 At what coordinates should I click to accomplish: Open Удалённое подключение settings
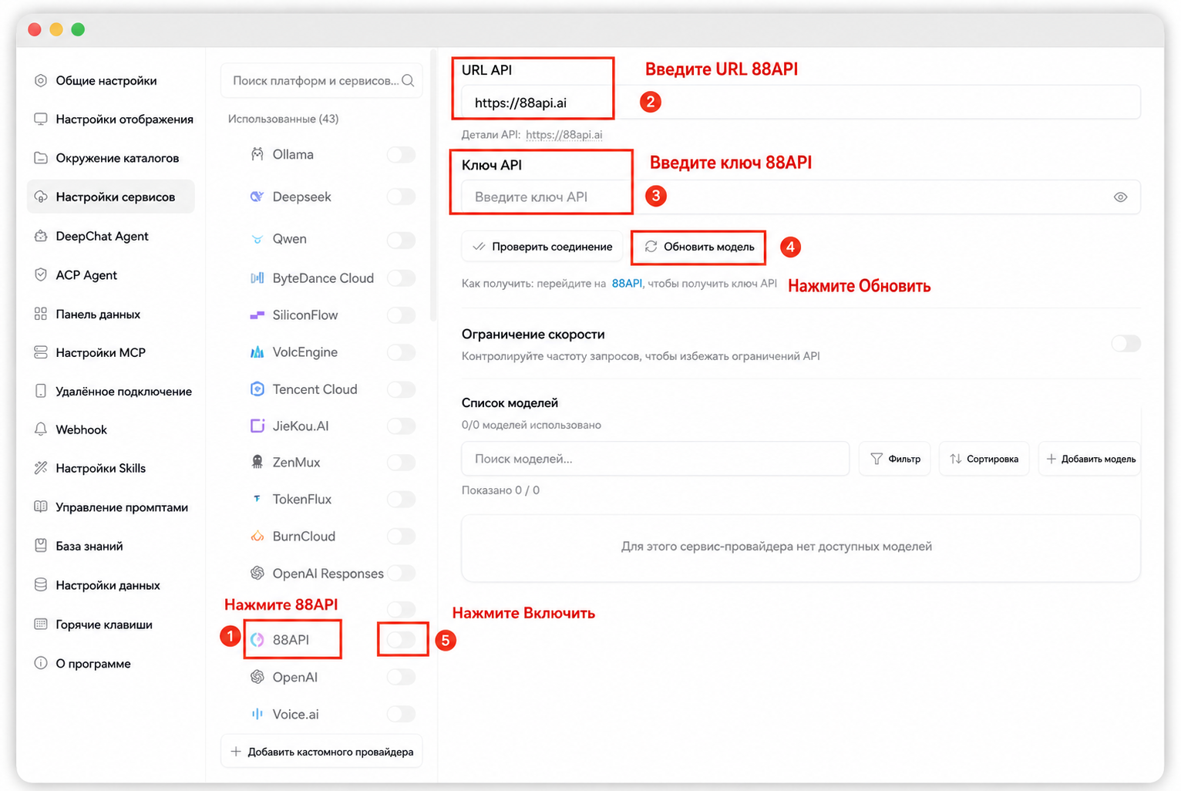pyautogui.click(x=111, y=391)
